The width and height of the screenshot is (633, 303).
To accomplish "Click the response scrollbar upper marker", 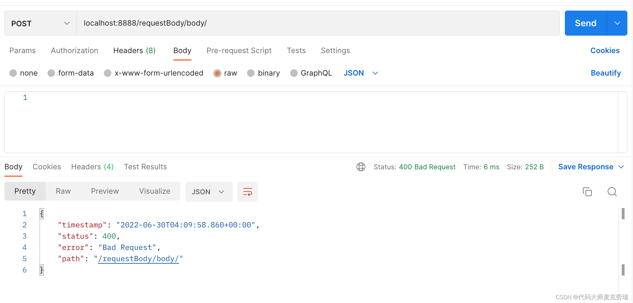I will click(x=623, y=214).
